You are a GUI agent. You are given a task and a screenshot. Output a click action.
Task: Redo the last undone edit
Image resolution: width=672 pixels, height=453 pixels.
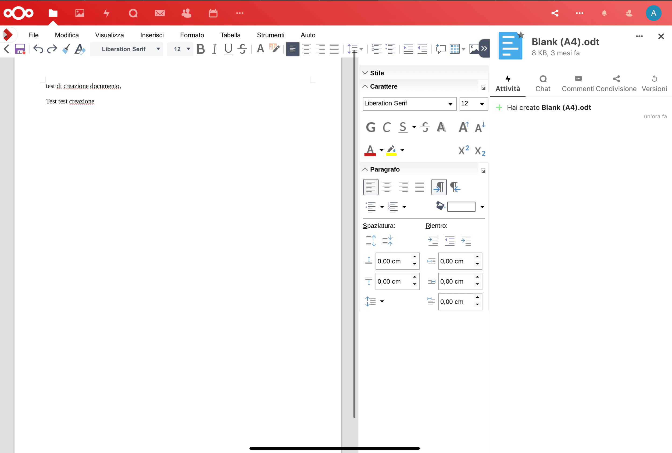pyautogui.click(x=52, y=49)
